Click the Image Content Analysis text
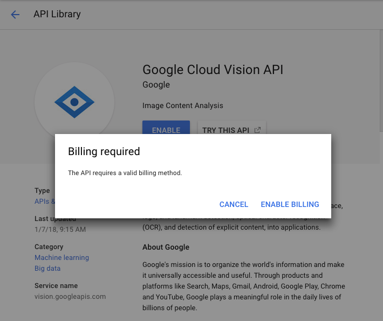The image size is (383, 321). [x=183, y=105]
